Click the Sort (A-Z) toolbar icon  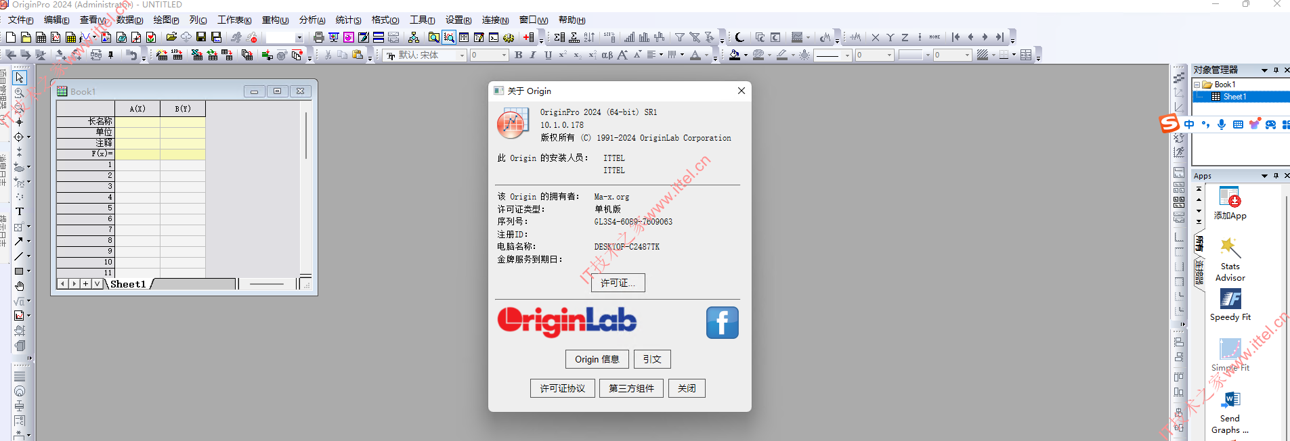click(x=589, y=37)
